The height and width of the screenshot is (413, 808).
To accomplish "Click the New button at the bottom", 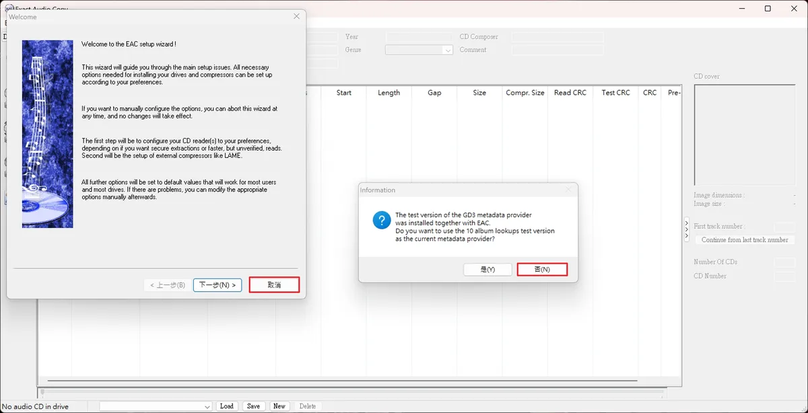I will point(279,406).
